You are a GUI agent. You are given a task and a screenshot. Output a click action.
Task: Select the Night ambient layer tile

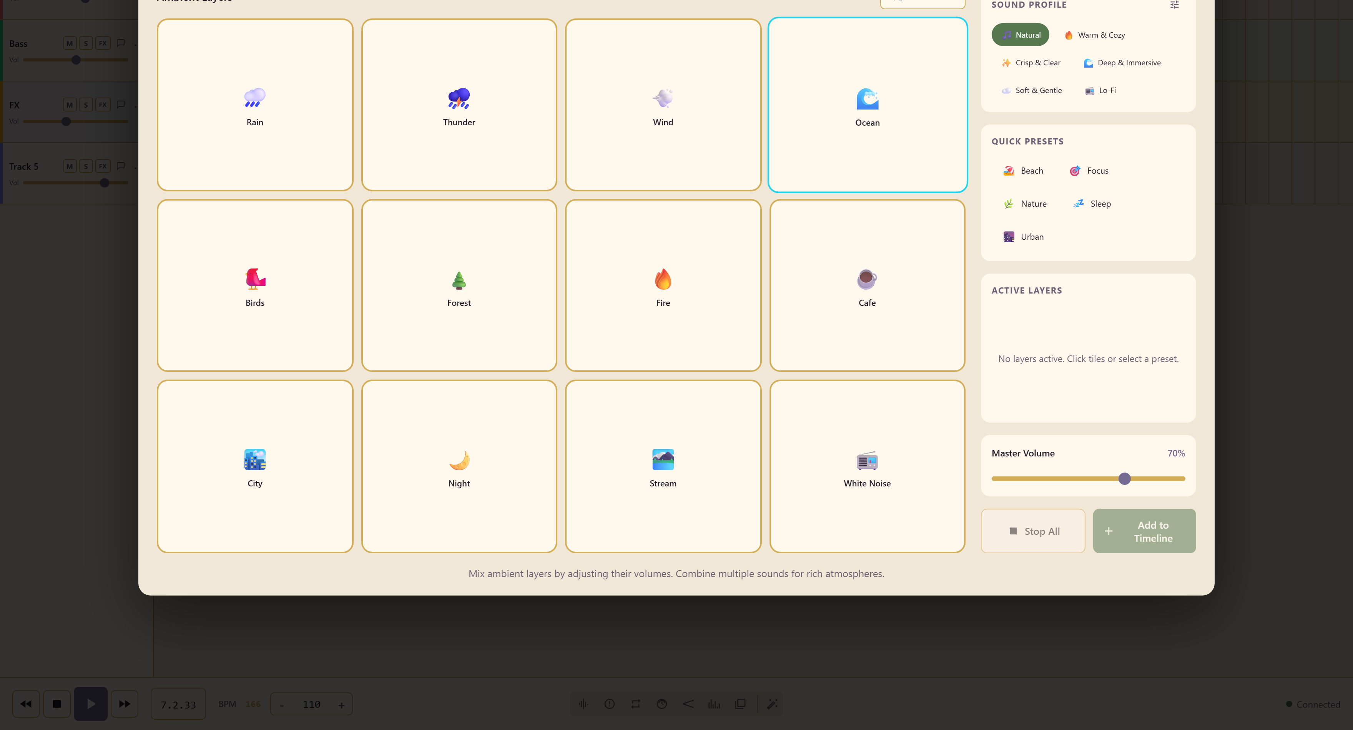pos(459,466)
